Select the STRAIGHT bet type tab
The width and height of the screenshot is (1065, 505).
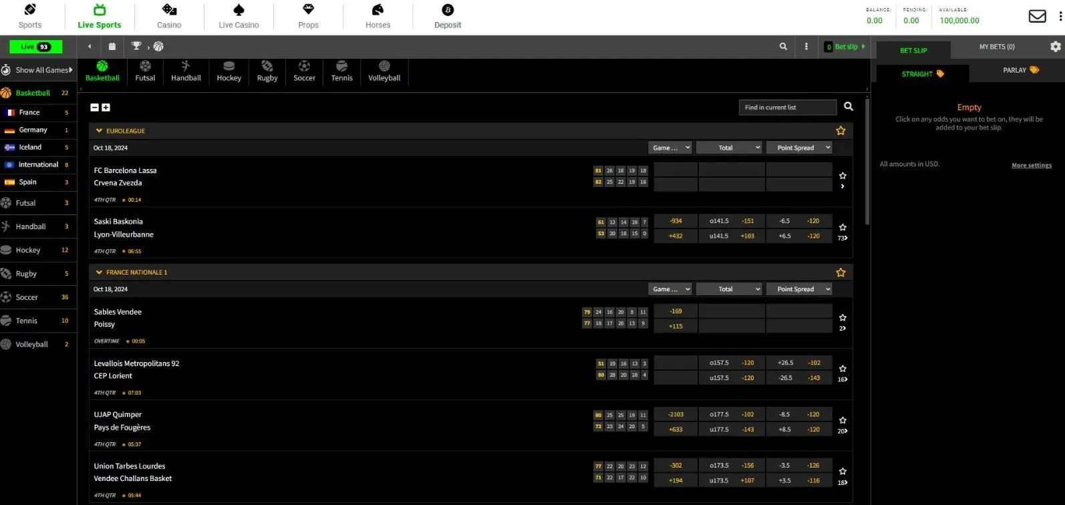[923, 73]
